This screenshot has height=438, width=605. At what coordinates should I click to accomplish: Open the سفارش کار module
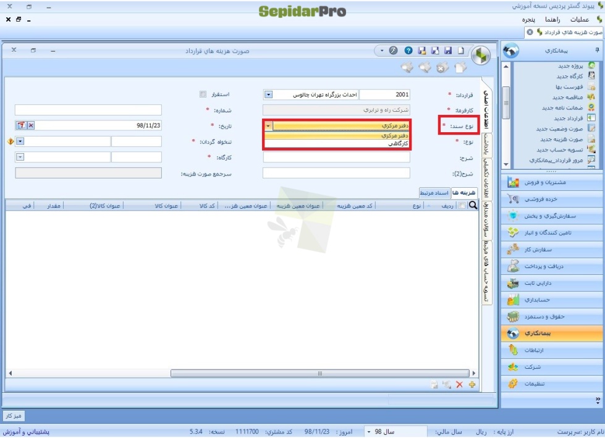click(x=552, y=250)
